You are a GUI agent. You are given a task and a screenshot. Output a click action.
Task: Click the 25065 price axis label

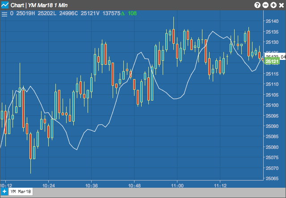[x=272, y=178]
